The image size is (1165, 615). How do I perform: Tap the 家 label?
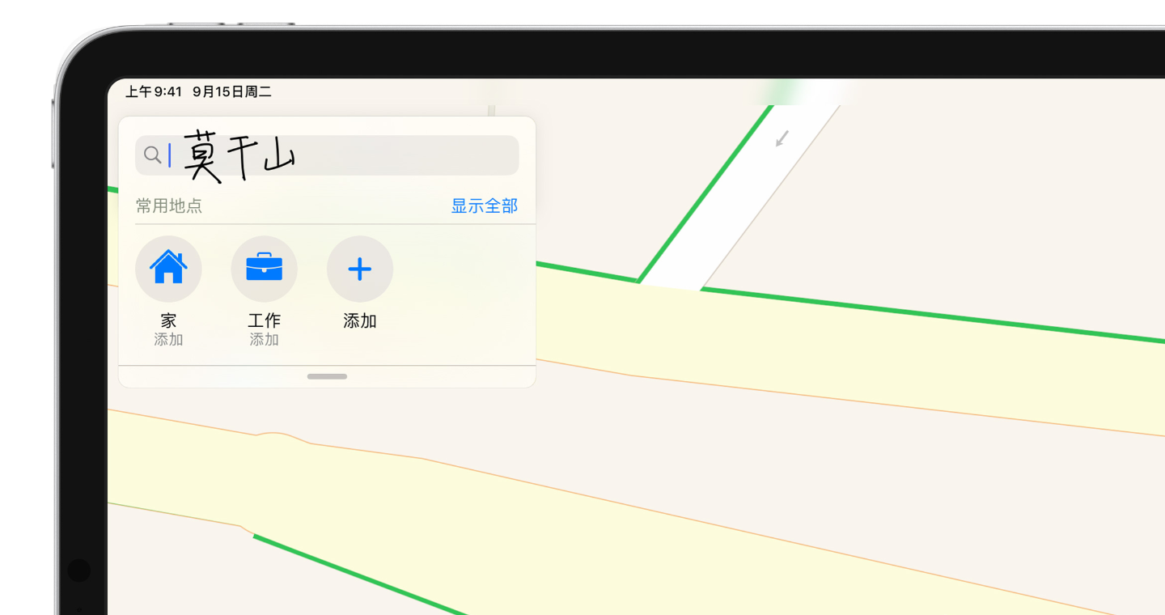coord(168,321)
